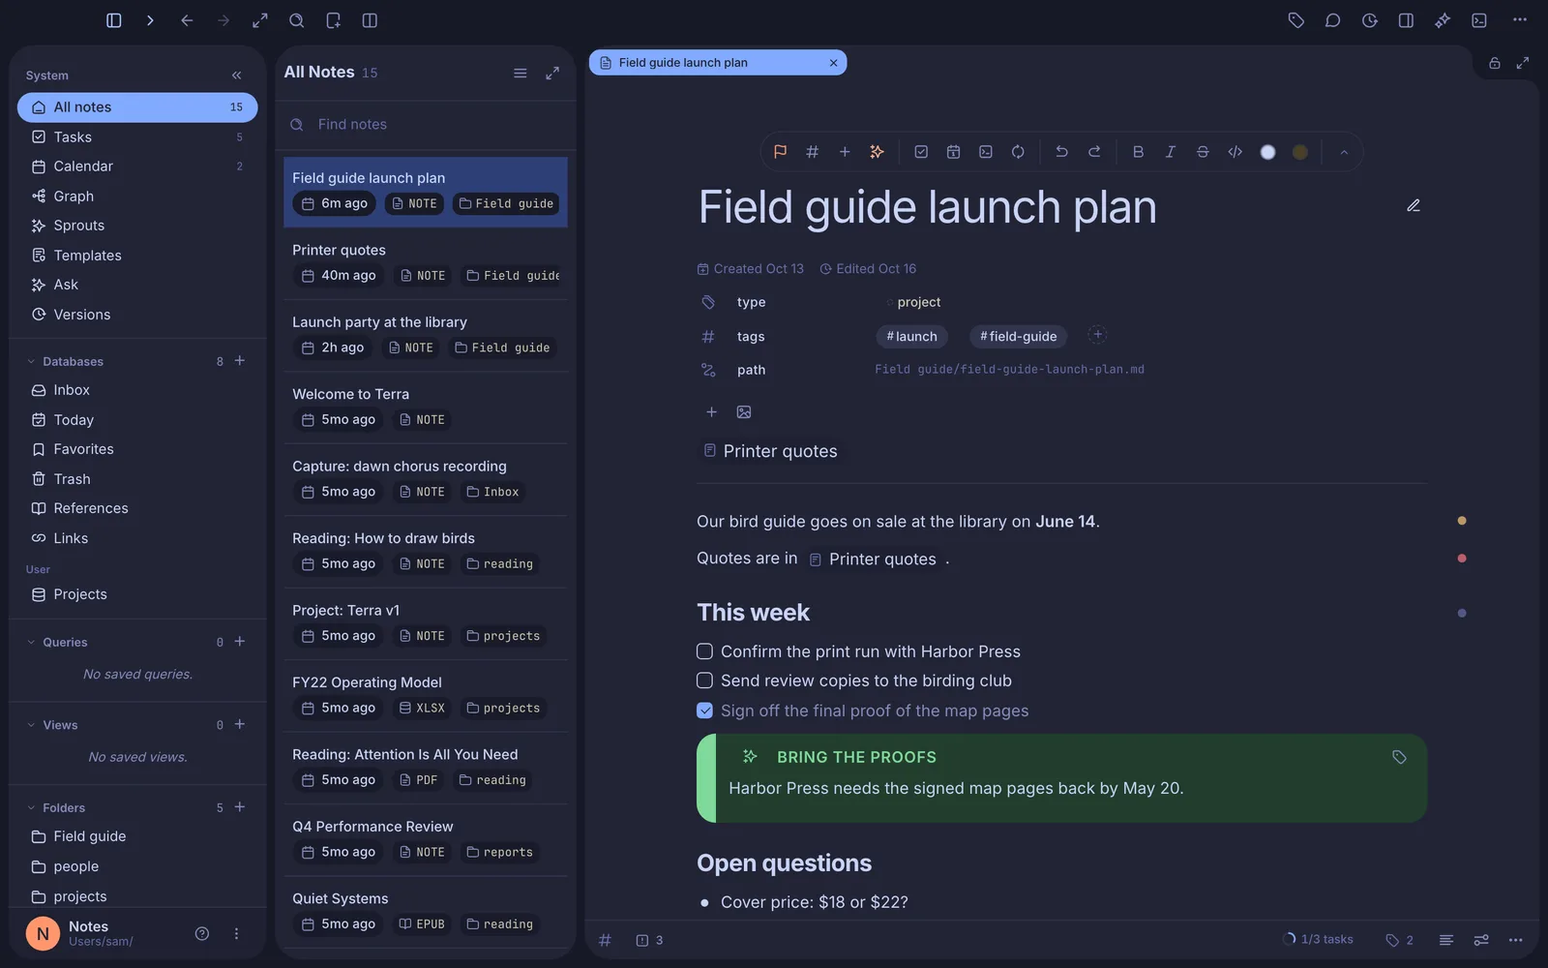1548x968 pixels.
Task: Open the Inbox database
Action: pos(137,390)
